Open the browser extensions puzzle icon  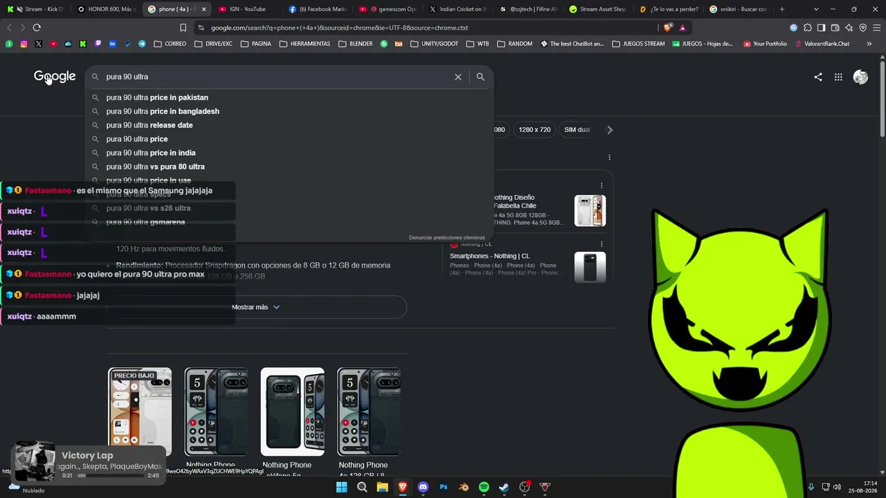[808, 28]
